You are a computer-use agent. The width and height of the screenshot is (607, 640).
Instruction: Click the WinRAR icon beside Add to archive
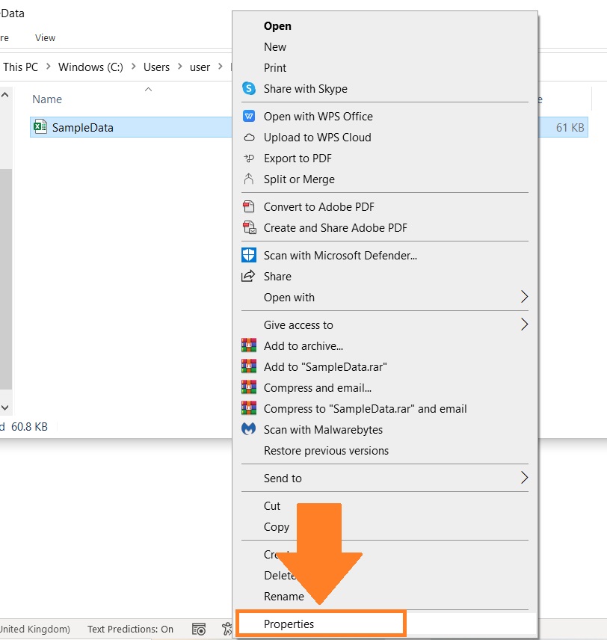249,345
